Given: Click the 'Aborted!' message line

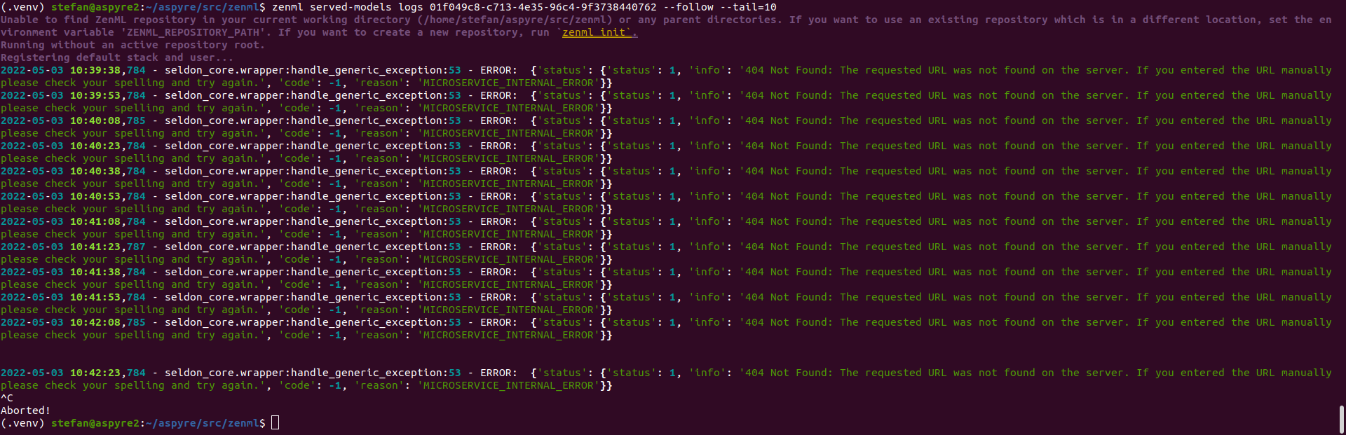Looking at the screenshot, I should pyautogui.click(x=26, y=410).
